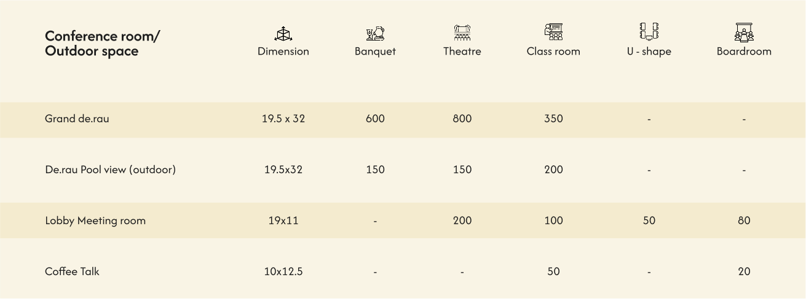Select the Lobby Meeting room name
The width and height of the screenshot is (806, 299).
(95, 221)
